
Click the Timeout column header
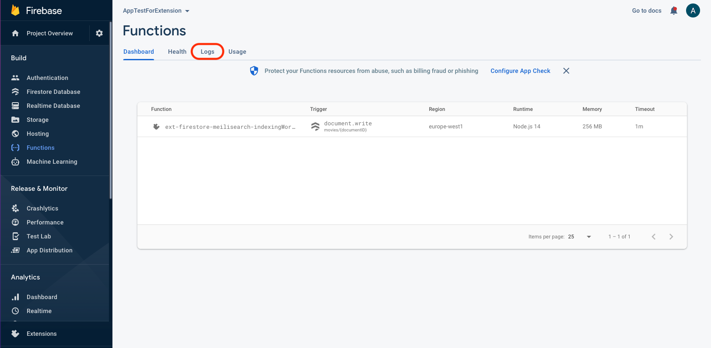click(x=645, y=109)
